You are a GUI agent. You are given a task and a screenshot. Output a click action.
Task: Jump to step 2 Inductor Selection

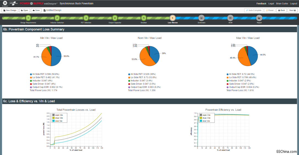point(57,18)
